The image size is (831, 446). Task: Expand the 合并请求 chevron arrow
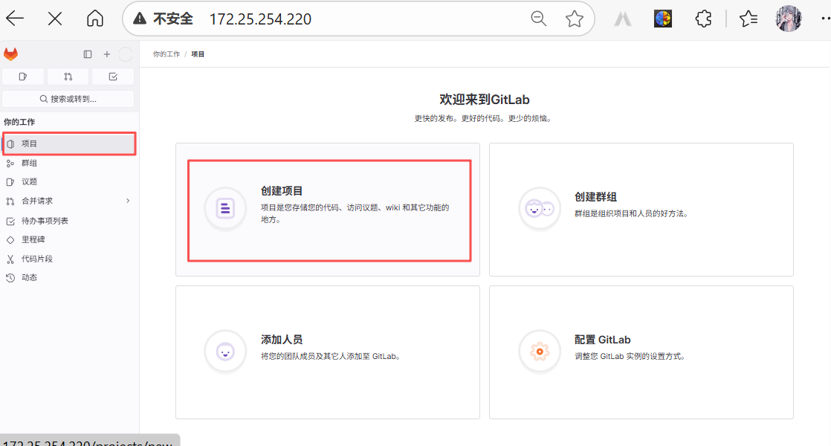pyautogui.click(x=128, y=201)
